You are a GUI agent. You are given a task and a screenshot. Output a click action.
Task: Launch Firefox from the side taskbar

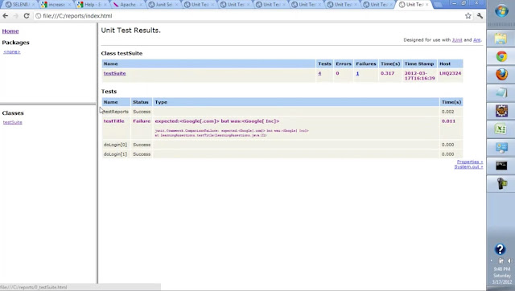(501, 75)
